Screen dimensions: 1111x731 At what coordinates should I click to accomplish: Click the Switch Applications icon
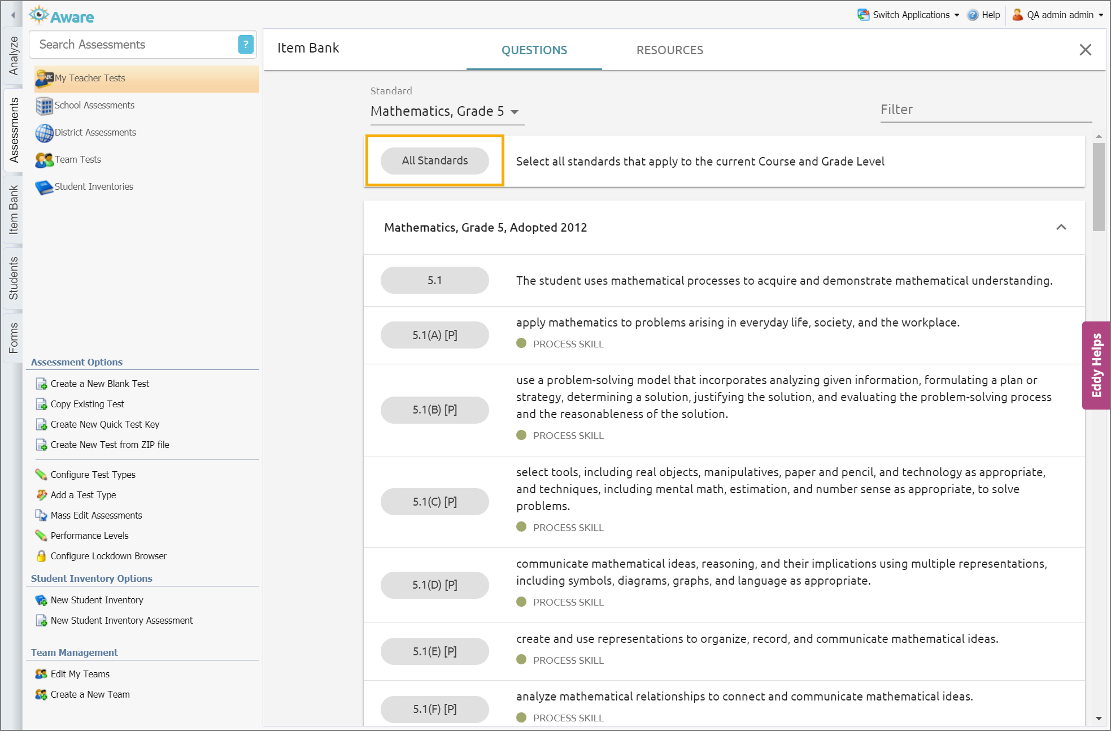coord(863,15)
